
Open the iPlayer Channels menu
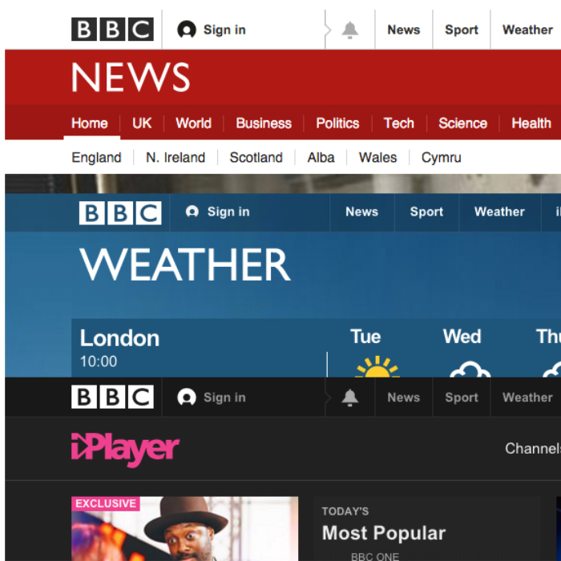pos(532,449)
